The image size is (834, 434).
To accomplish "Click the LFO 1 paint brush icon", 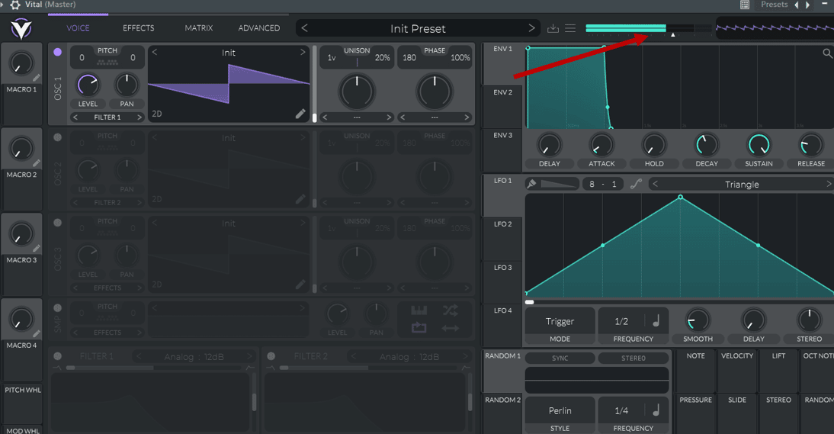I will (531, 184).
